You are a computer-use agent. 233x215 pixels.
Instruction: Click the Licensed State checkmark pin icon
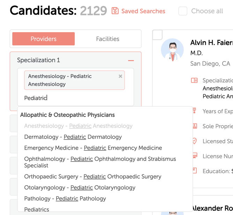tap(195, 141)
